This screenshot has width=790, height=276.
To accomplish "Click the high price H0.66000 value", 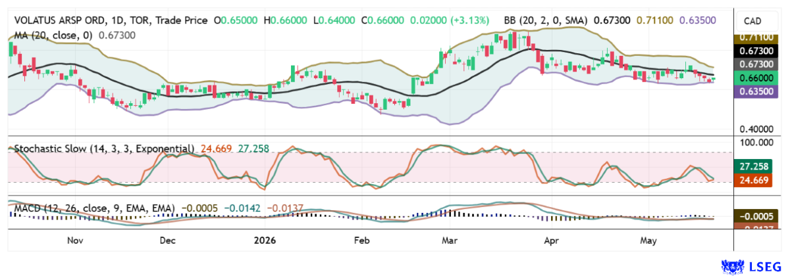I will [286, 21].
